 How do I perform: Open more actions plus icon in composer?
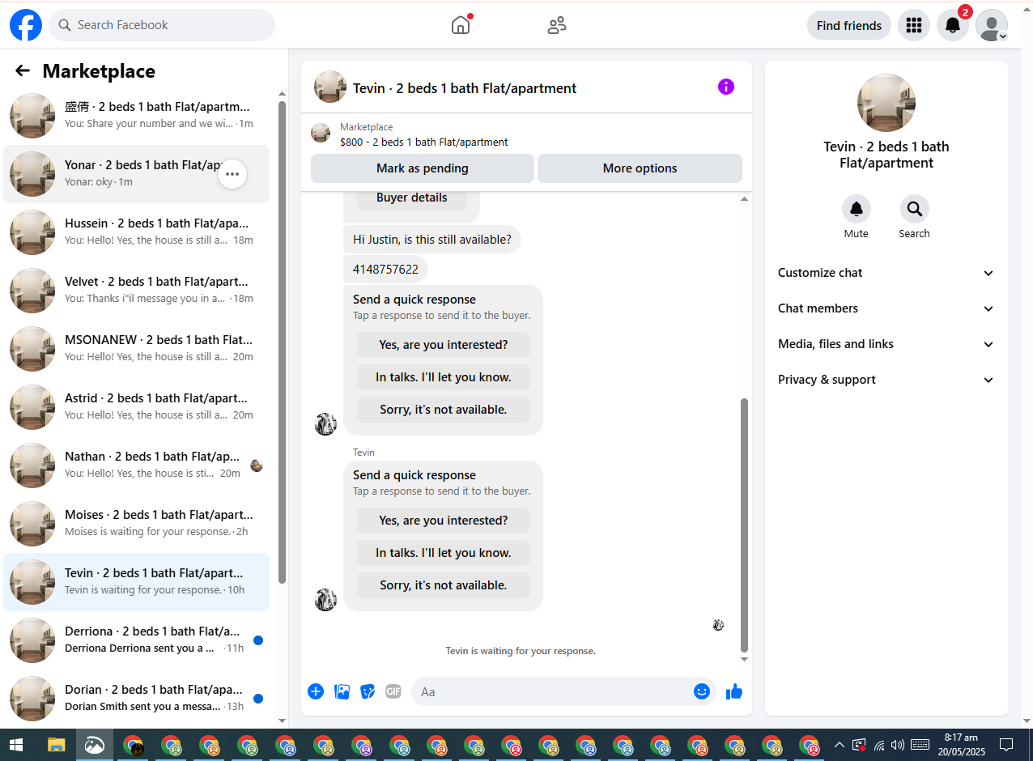(x=316, y=691)
